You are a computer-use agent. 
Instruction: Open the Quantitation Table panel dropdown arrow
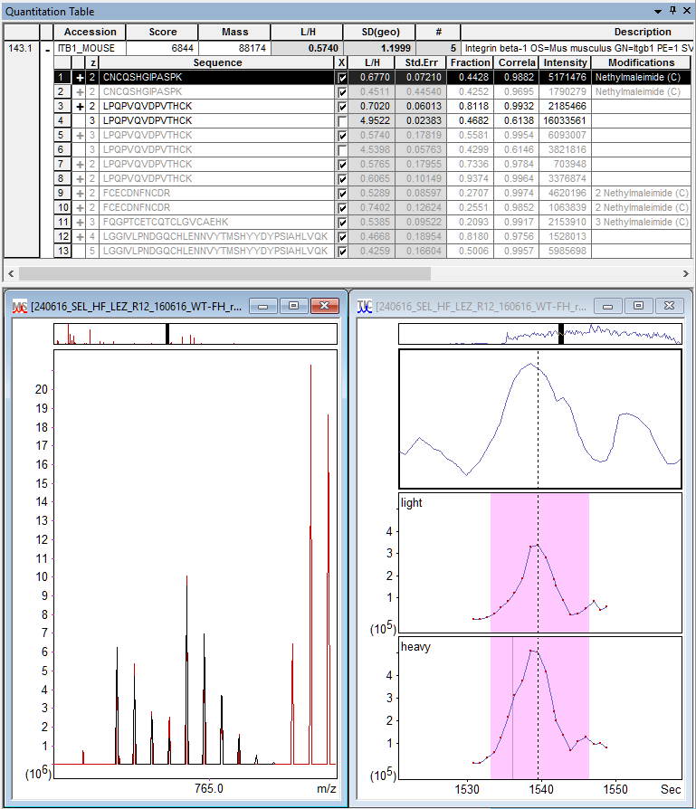[x=658, y=12]
